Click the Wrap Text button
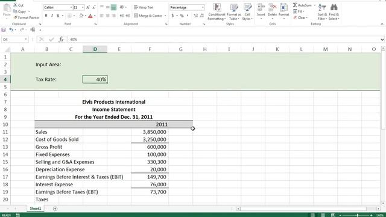Screen dimensions: 386x217 144,7
